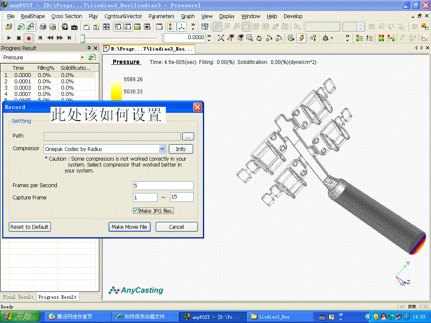Jump to first frame button
Image resolution: width=431 pixels, height=323 pixels.
40,38
